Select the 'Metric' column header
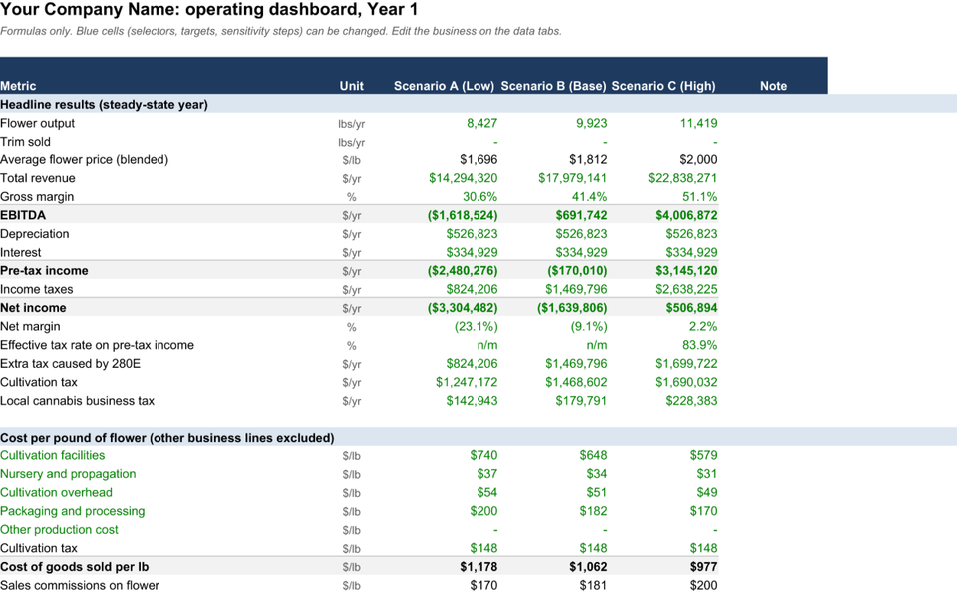This screenshot has width=957, height=598. point(18,86)
